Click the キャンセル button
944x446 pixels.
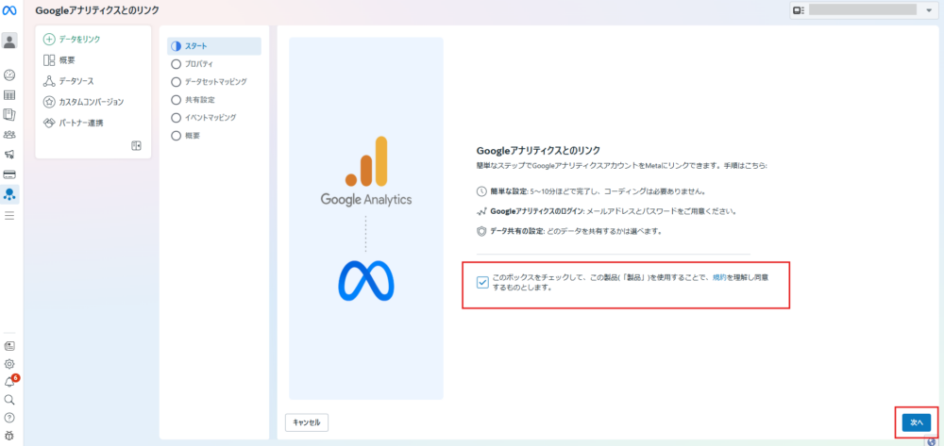(x=307, y=422)
